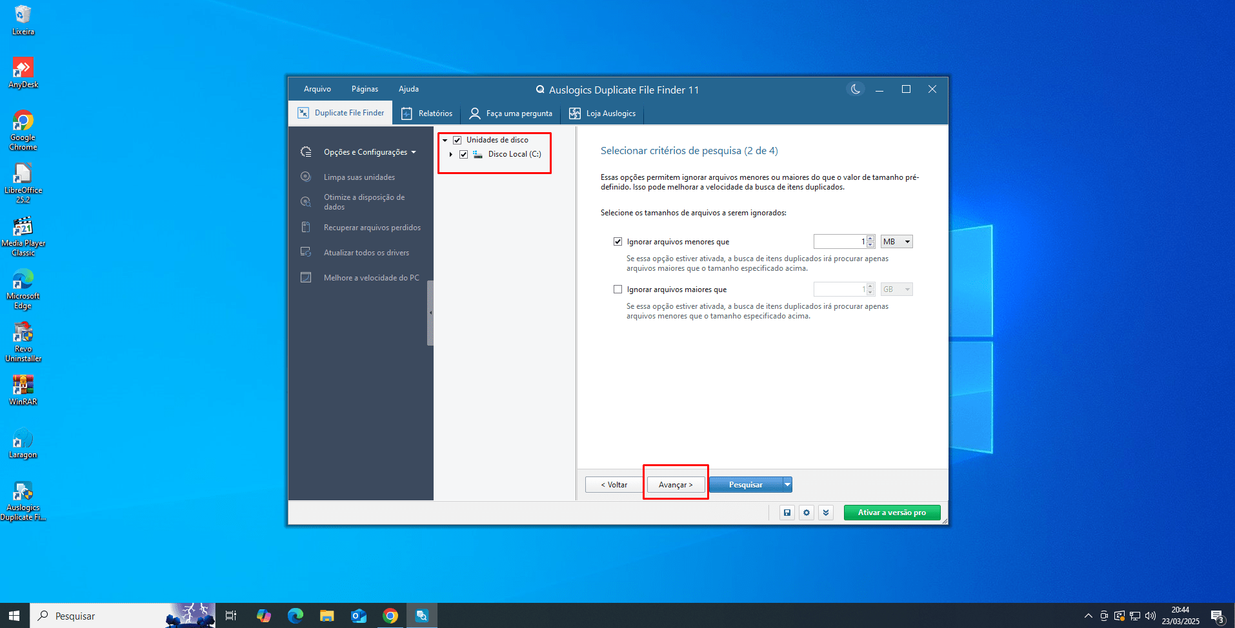The image size is (1235, 628).
Task: Click the minimum file size input field
Action: 839,241
